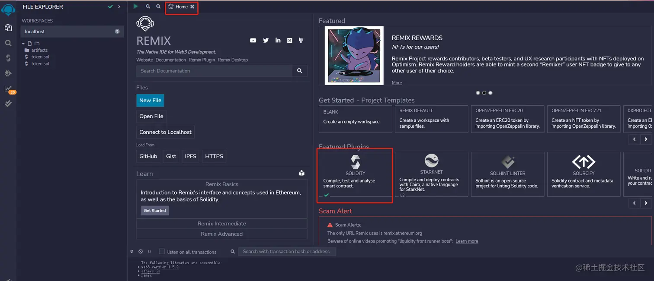Choose the BLANK project template

coord(356,119)
